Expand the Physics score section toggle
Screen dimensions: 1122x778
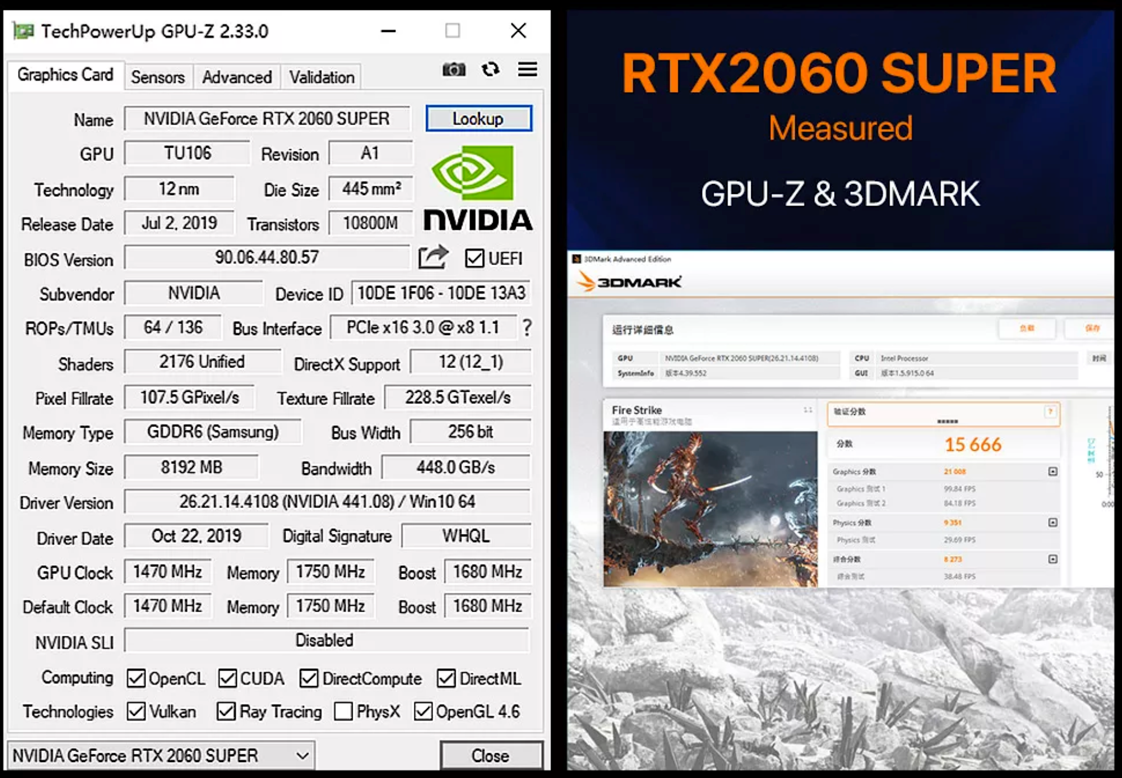[x=1053, y=522]
